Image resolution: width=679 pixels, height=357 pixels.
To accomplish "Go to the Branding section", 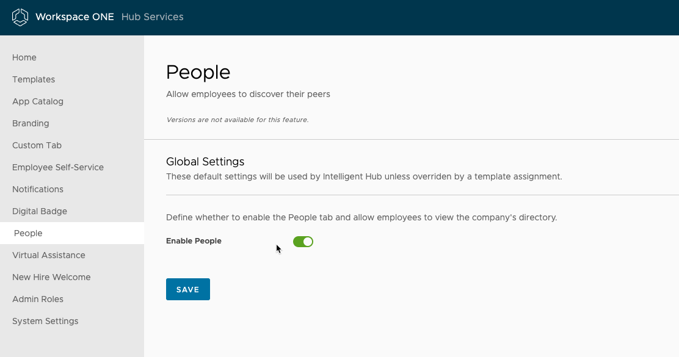I will pyautogui.click(x=31, y=123).
